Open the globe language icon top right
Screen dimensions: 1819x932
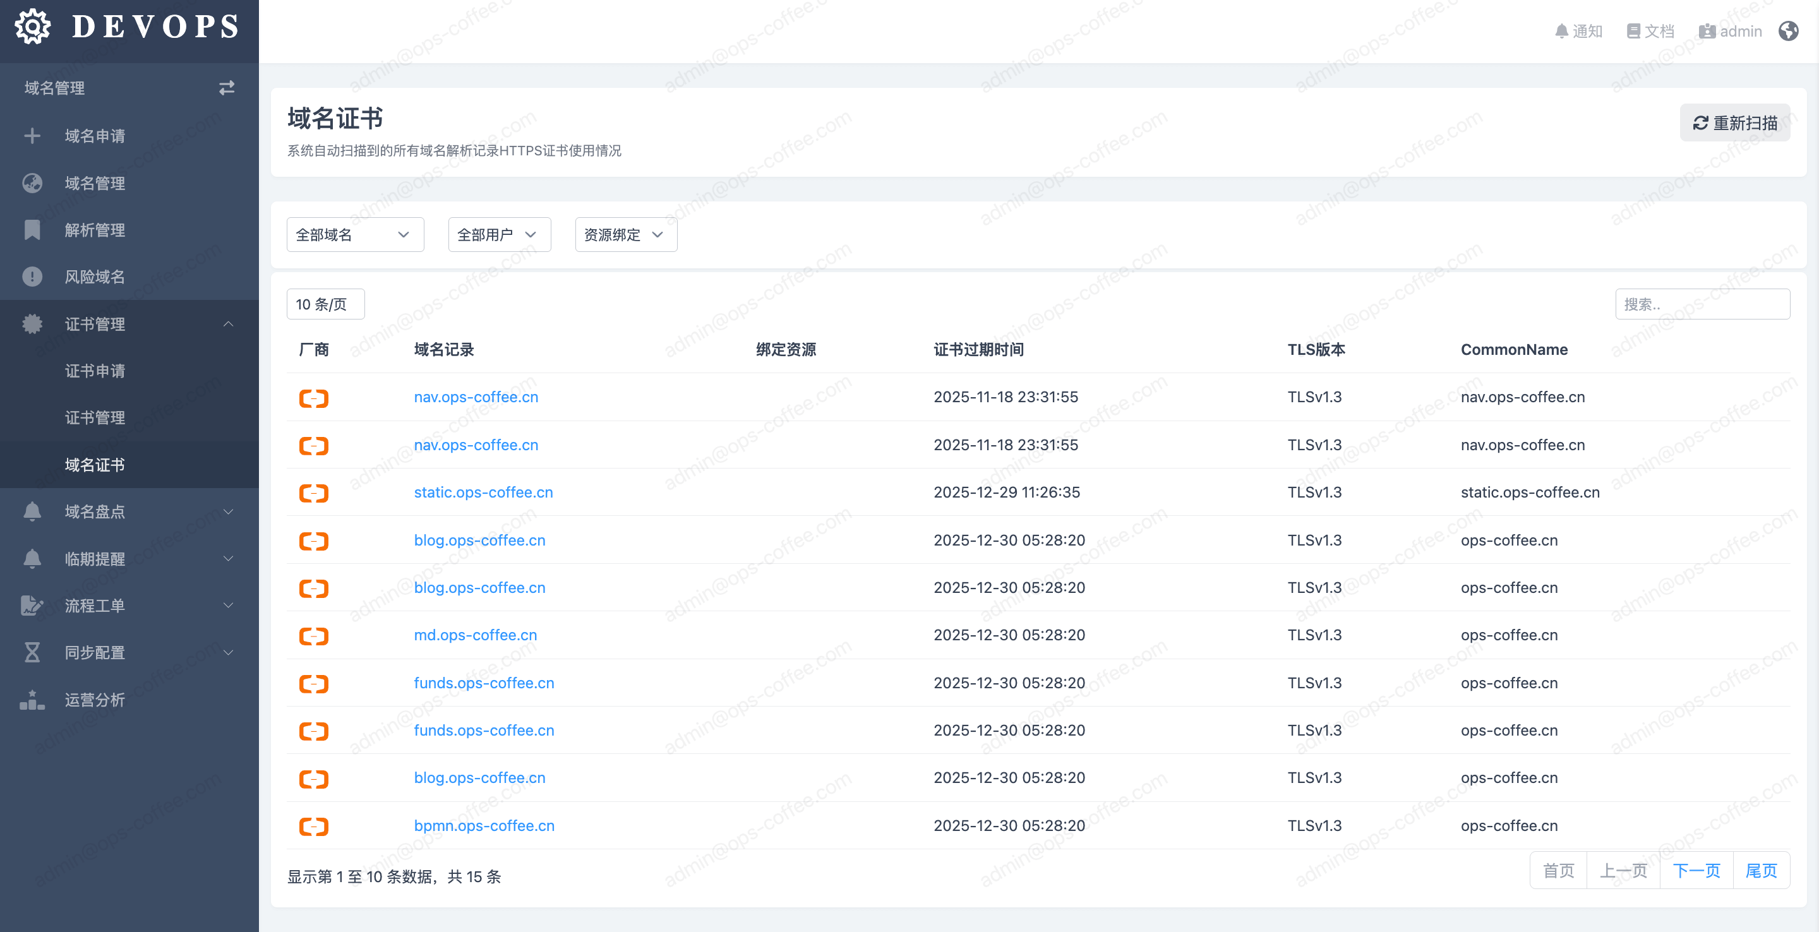(1788, 31)
